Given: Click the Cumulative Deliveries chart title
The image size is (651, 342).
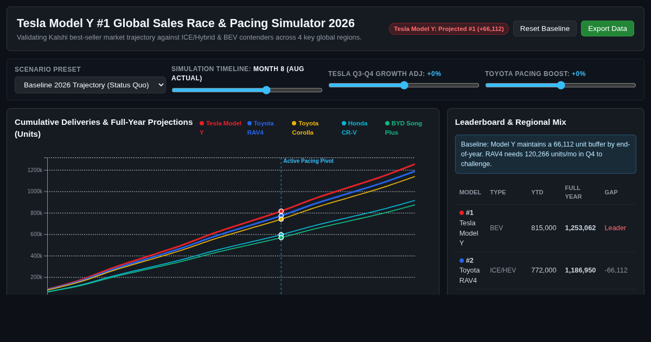Looking at the screenshot, I should tap(104, 128).
